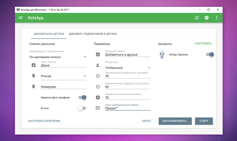This screenshot has height=141, width=237.
Task: Click the Аккаунты heading
Action: [165, 44]
